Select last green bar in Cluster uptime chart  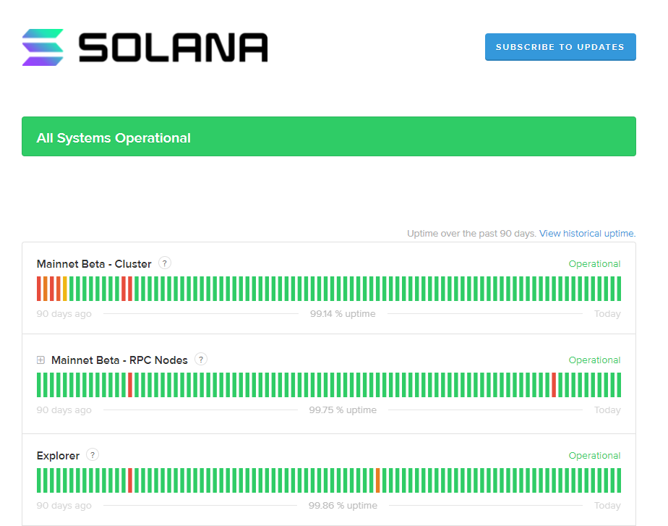619,289
